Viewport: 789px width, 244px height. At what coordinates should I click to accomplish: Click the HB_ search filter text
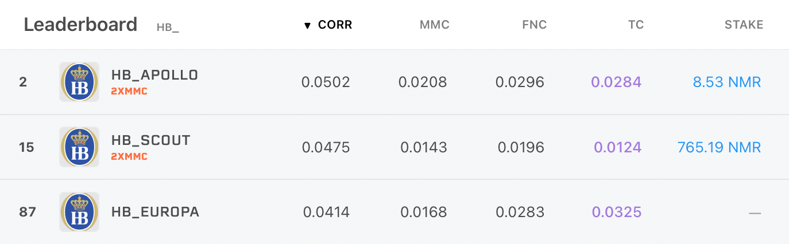[168, 27]
